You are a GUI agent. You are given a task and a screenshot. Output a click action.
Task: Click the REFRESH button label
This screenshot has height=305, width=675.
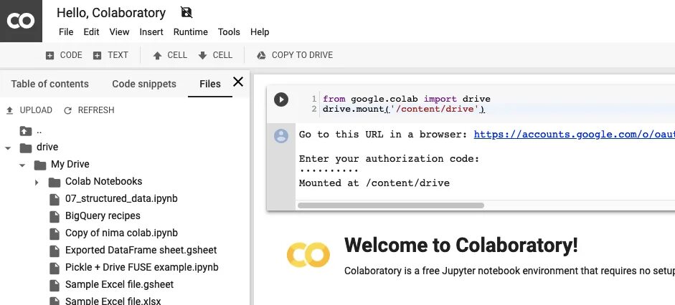point(96,110)
